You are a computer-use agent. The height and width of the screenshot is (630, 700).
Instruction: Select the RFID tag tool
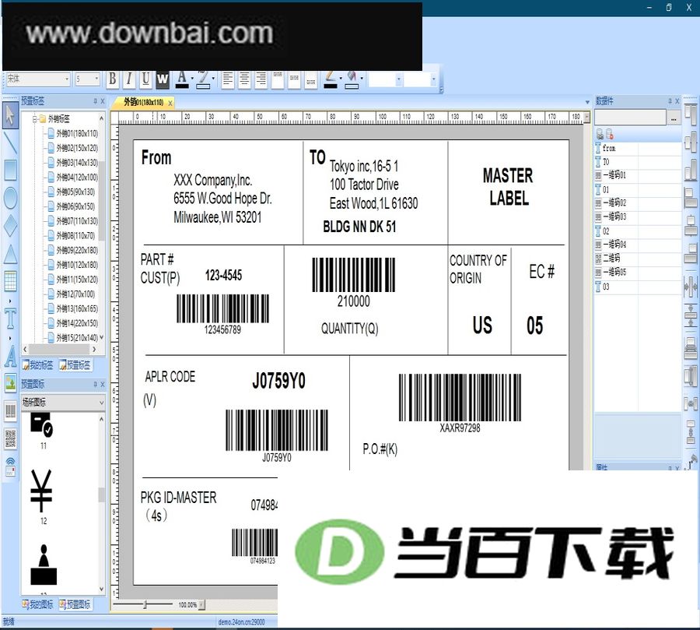[10, 466]
